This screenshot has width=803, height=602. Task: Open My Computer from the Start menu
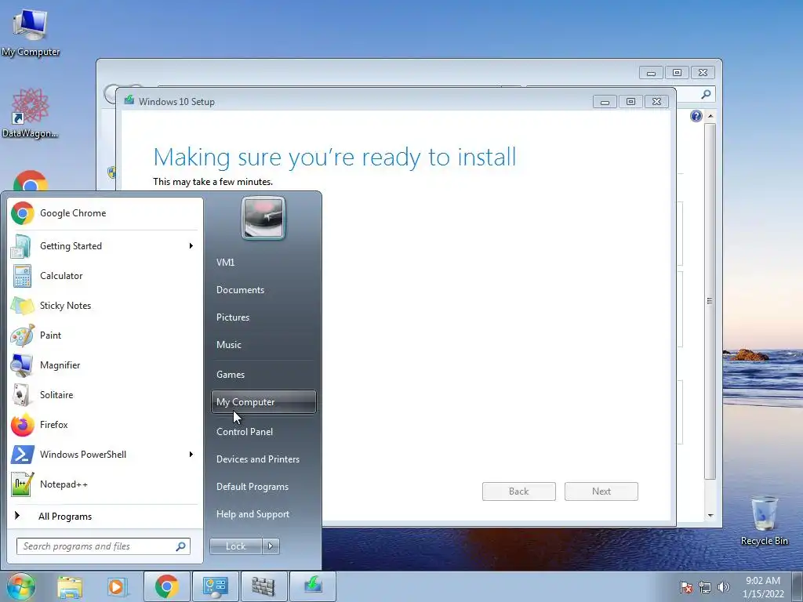263,402
